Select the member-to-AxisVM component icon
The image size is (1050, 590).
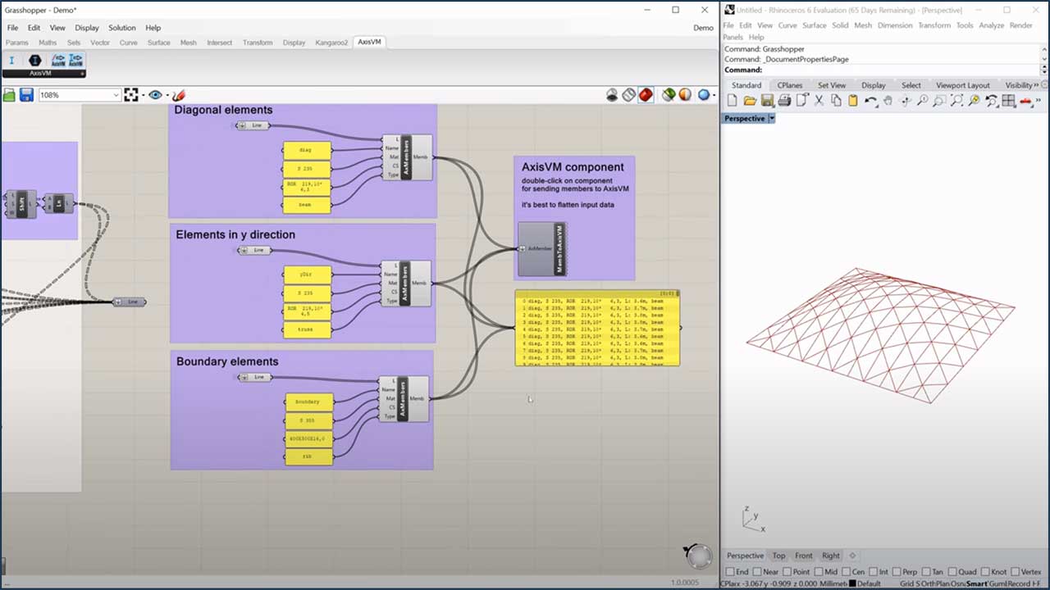pos(75,60)
